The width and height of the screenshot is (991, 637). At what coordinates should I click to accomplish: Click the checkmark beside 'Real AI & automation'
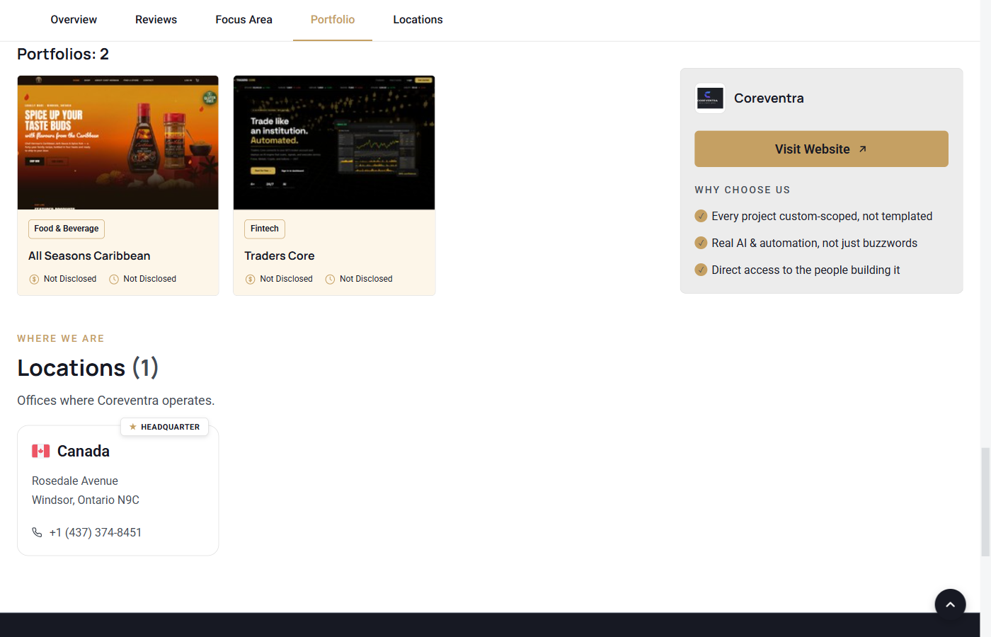(x=701, y=243)
